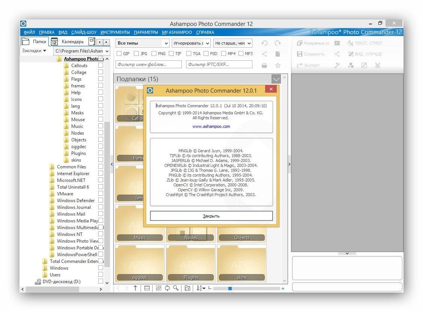Screen dimensions: 423x312
Task: Enable the MP4 file type filter
Action: (223, 54)
